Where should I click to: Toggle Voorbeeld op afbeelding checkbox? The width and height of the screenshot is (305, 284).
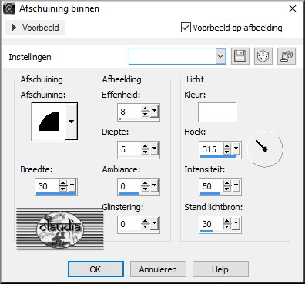pos(186,28)
